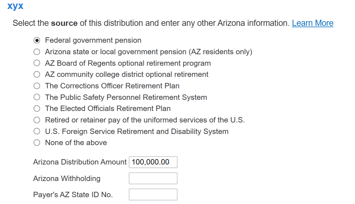The height and width of the screenshot is (204, 355).
Task: Click the Arizona Distribution Amount field
Action: (153, 162)
